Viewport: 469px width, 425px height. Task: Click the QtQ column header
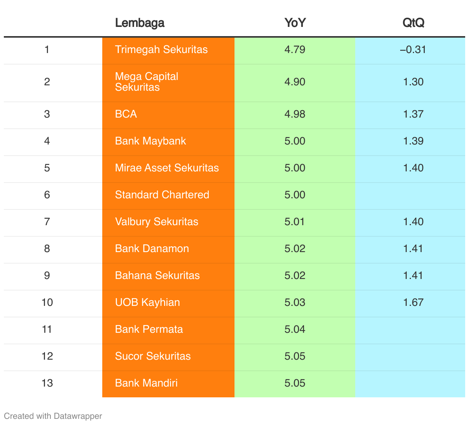[x=414, y=23]
